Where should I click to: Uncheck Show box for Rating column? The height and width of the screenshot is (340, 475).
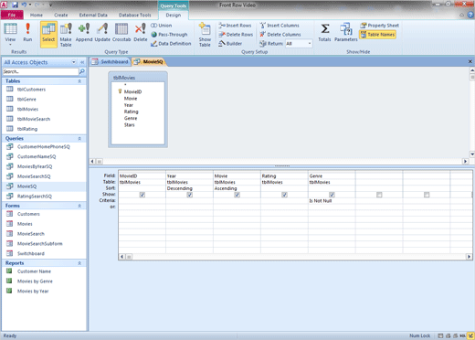284,195
